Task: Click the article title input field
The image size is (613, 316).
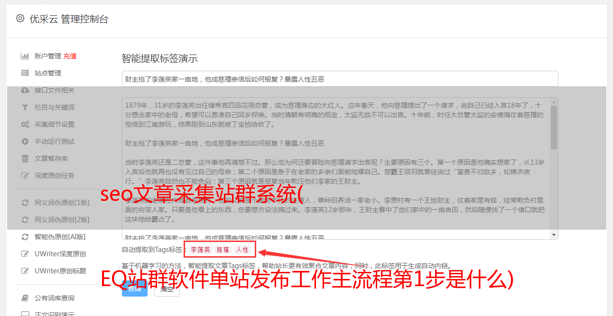Action: (x=340, y=79)
